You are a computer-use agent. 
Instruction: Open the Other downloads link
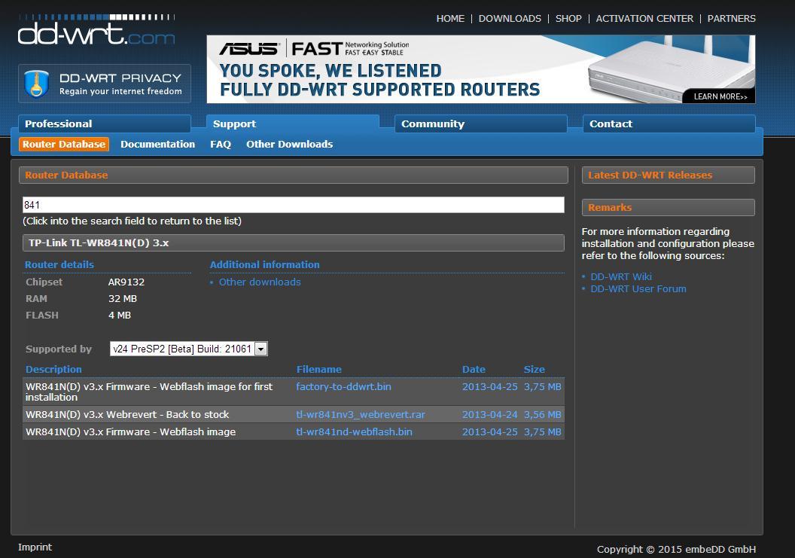pyautogui.click(x=260, y=282)
